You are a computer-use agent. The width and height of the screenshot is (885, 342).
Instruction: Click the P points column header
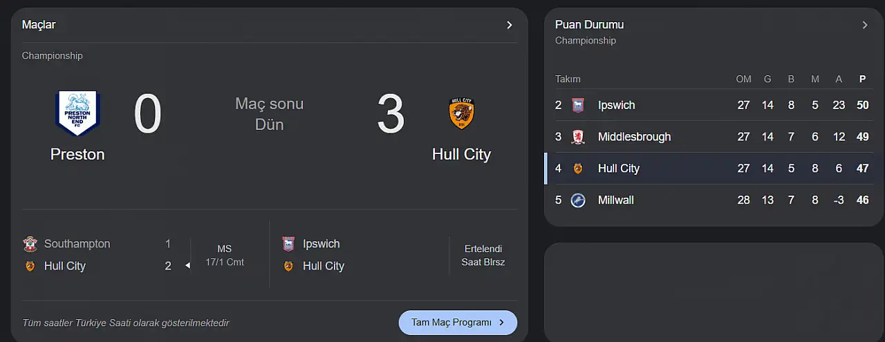click(862, 79)
